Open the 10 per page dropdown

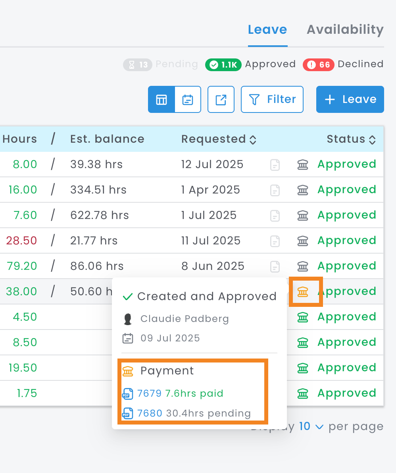coord(311,426)
